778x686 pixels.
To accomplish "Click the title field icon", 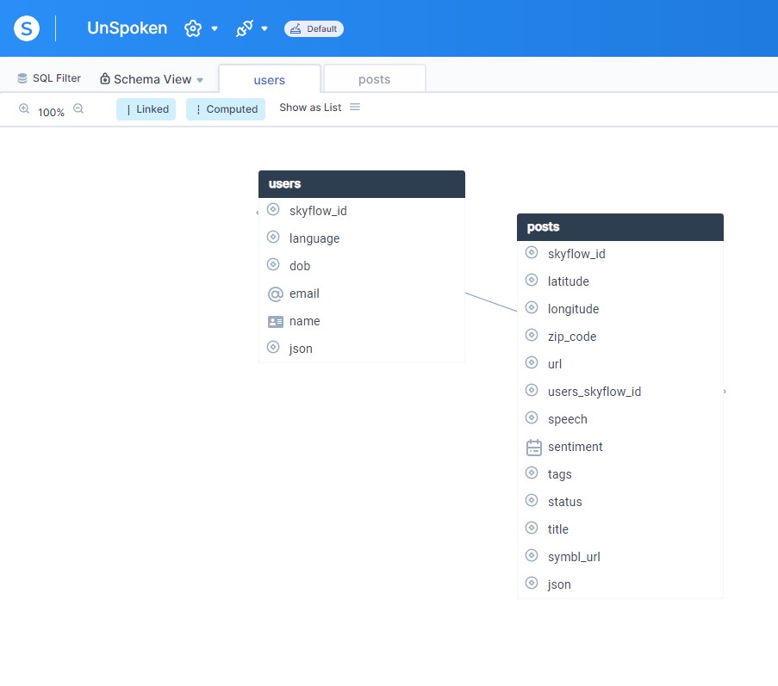I will [532, 528].
